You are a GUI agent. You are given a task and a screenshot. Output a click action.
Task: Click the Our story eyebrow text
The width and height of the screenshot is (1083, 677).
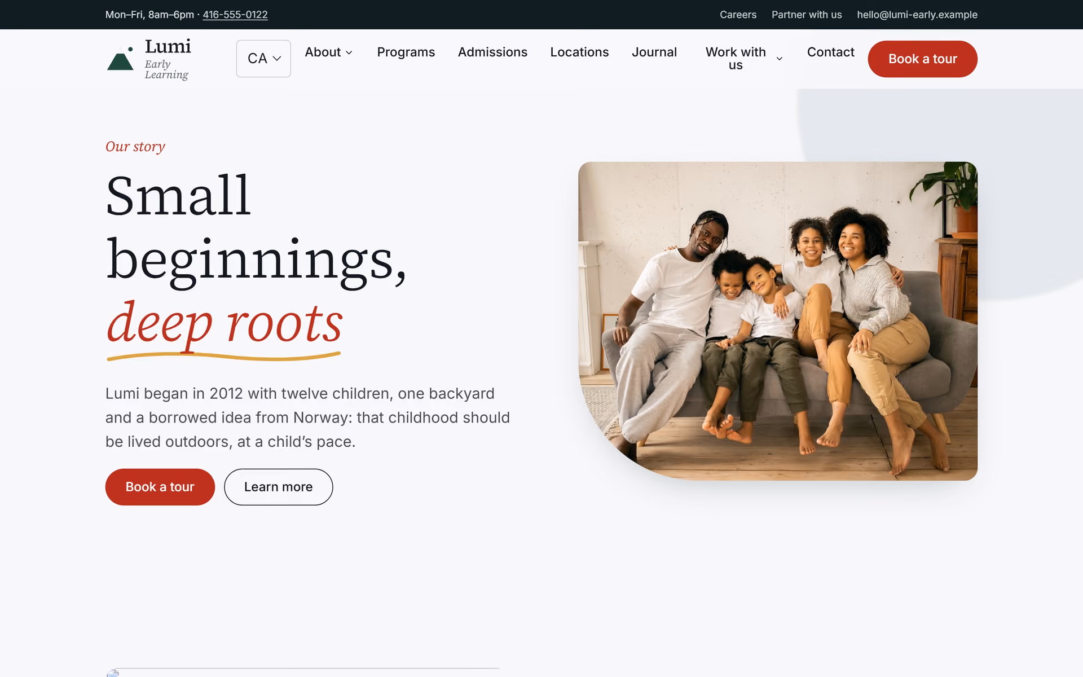[x=135, y=147]
